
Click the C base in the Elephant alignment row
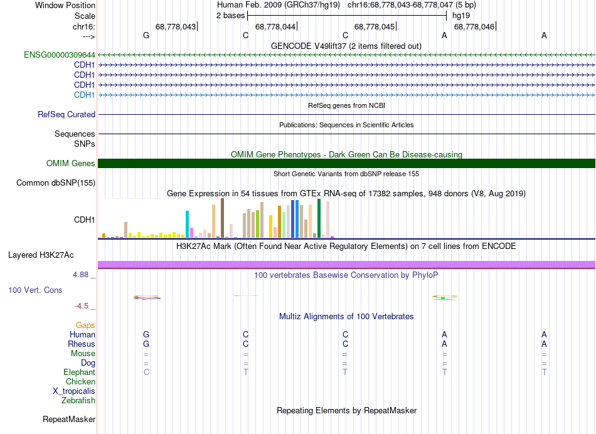(146, 372)
